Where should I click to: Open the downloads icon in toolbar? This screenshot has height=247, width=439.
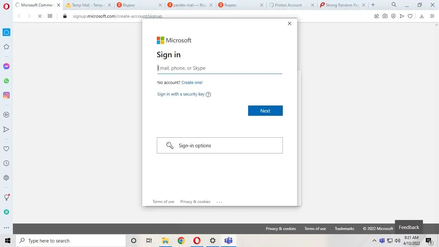[422, 16]
